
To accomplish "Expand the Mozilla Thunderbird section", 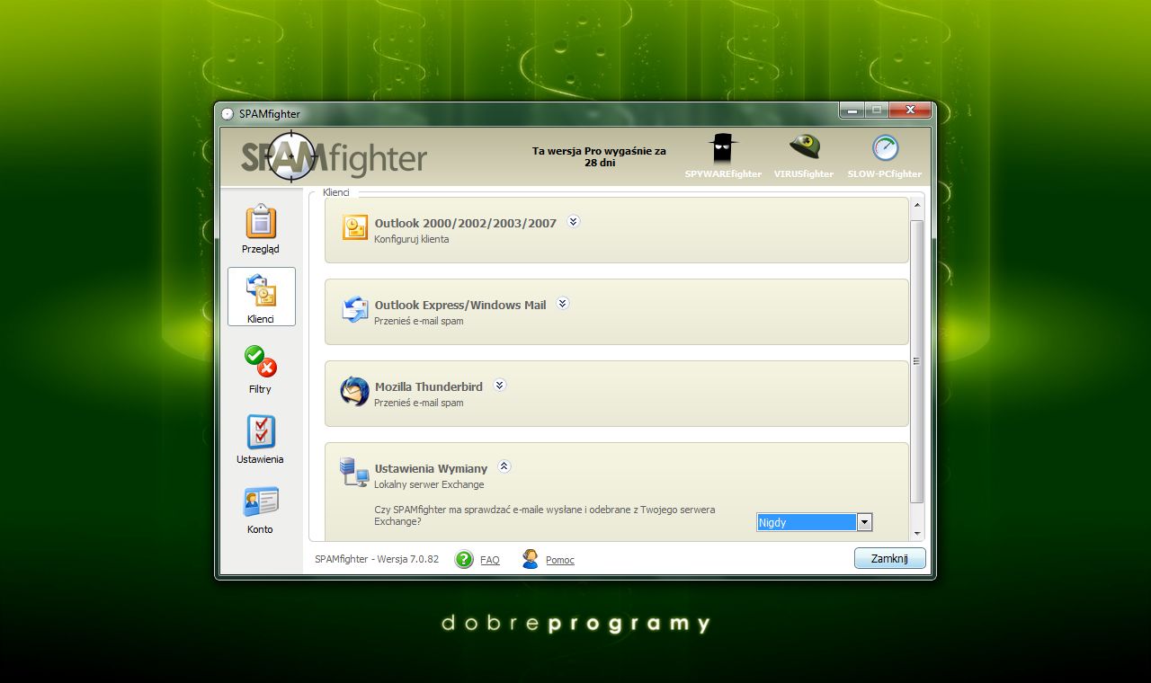I will (x=500, y=385).
